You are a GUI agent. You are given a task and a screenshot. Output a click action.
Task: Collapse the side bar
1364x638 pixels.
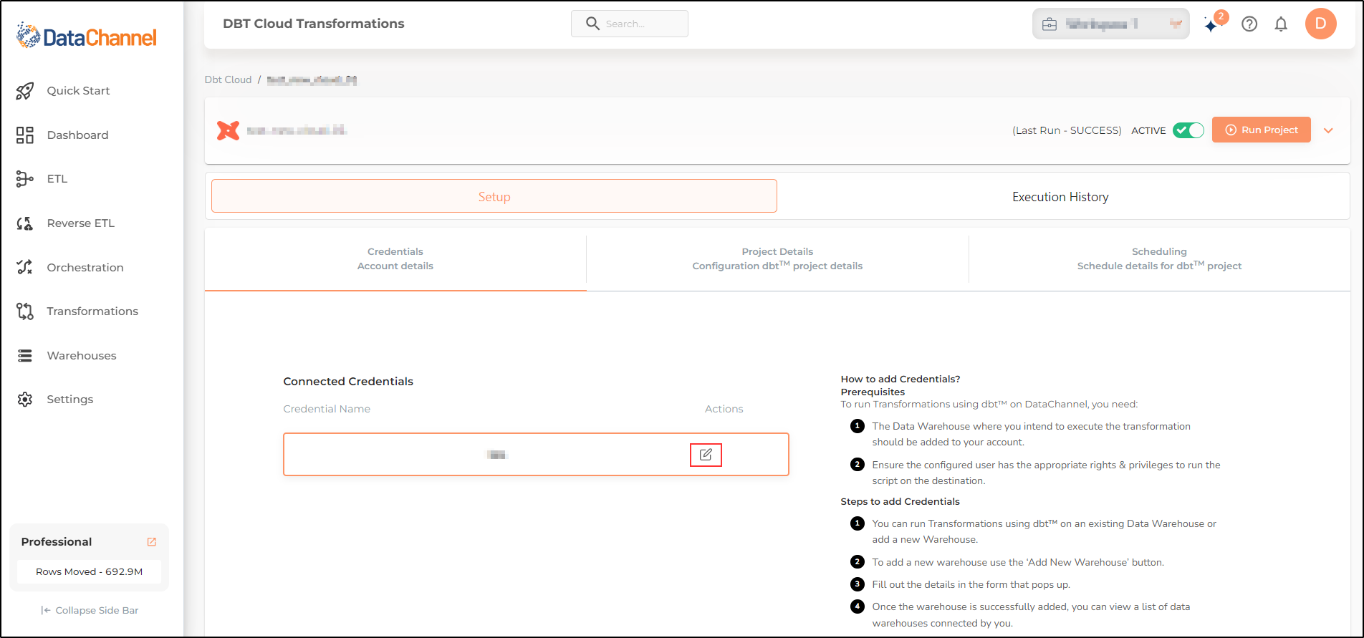coord(90,610)
